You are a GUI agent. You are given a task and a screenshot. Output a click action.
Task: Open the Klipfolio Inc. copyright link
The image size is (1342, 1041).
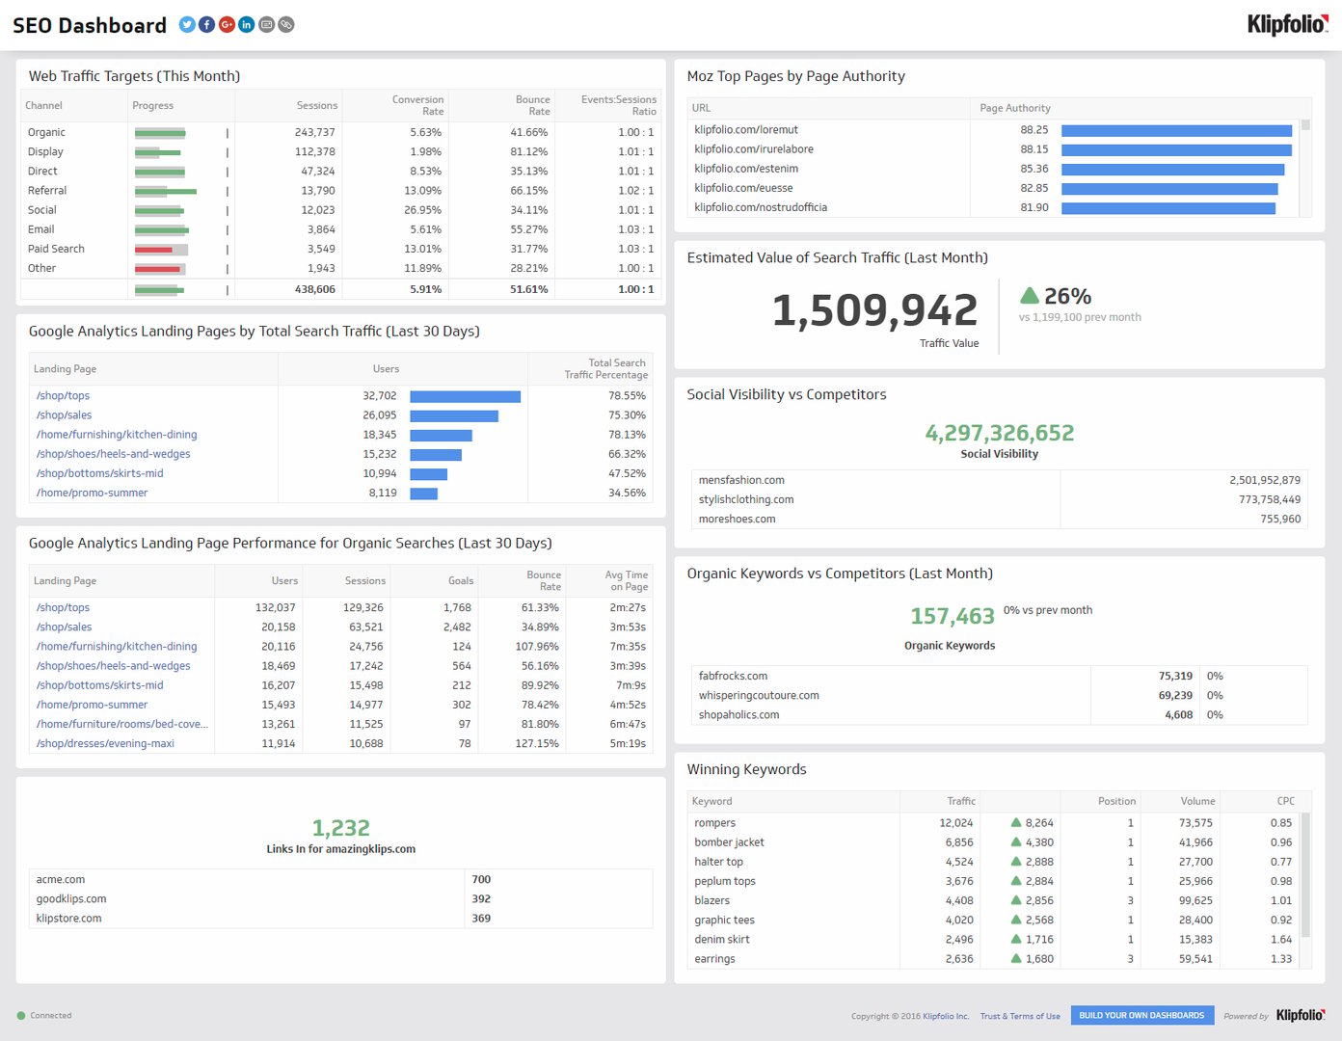pyautogui.click(x=946, y=1016)
